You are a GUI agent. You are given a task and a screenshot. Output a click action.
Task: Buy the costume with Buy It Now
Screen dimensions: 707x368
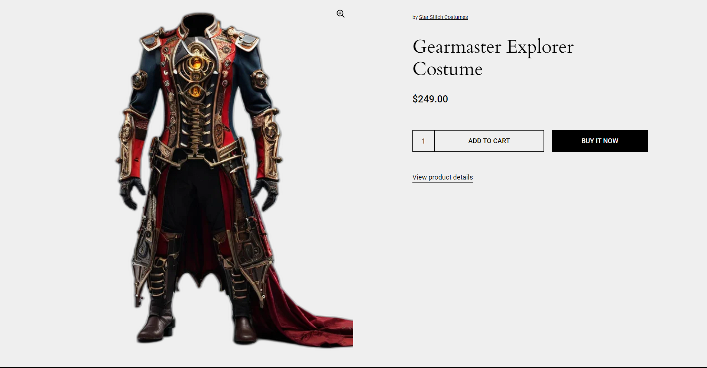(600, 141)
